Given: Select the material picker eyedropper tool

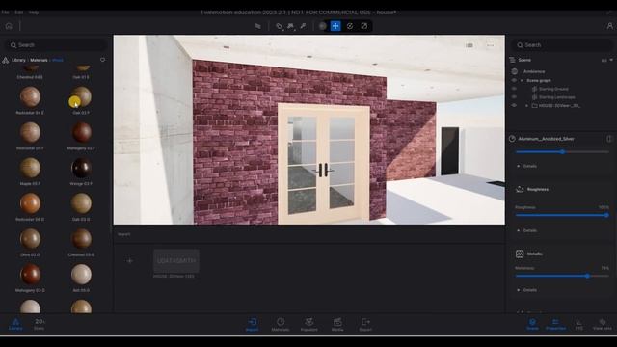Looking at the screenshot, I should coord(303,26).
